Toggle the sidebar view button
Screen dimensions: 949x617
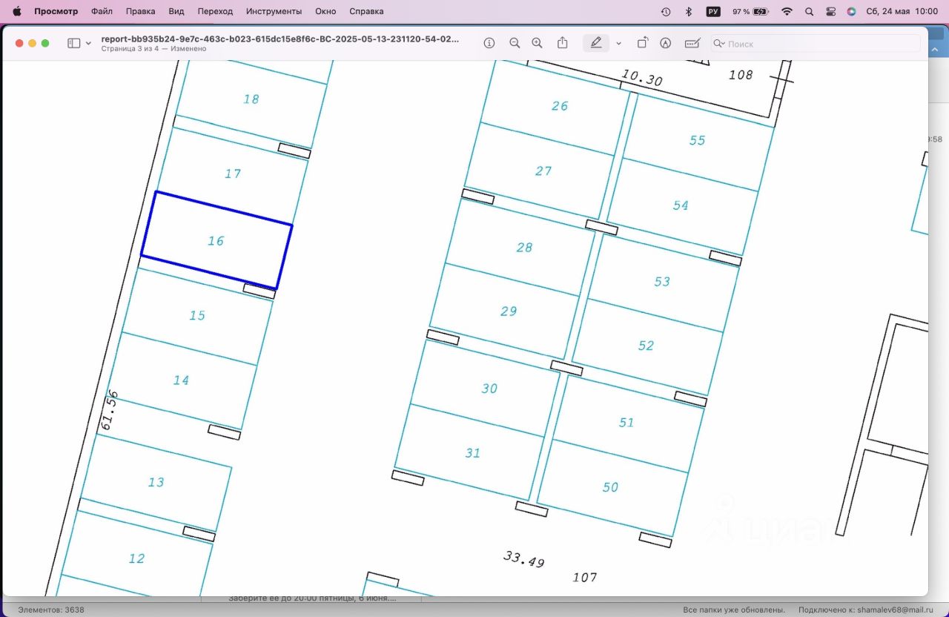[73, 44]
